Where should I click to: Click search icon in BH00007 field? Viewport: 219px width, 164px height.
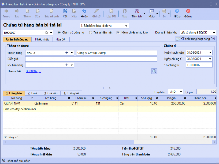coord(46,32)
